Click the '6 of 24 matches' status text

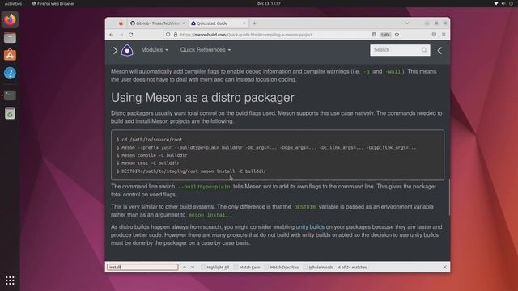(353, 268)
